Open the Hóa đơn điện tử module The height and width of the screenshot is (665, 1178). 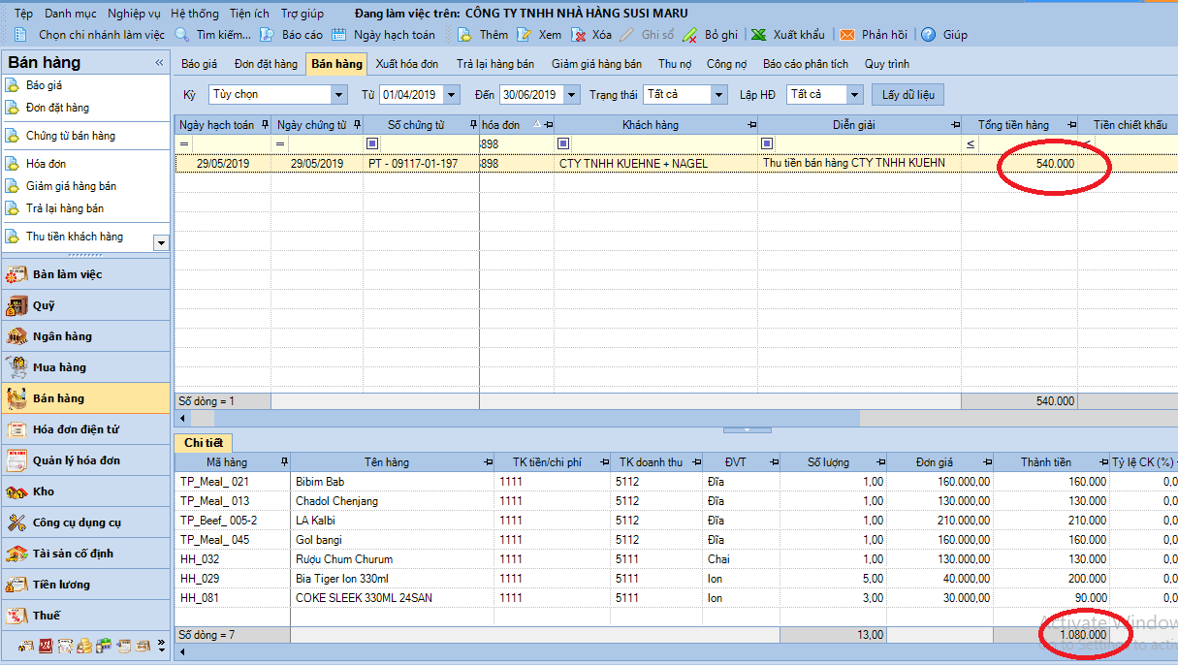point(85,429)
